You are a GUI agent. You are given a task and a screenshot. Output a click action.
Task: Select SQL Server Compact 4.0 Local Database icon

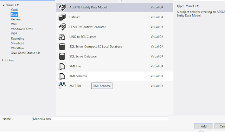62,47
